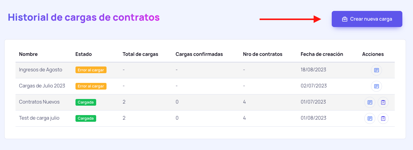The width and height of the screenshot is (413, 150).
Task: Click date 01/08/2023 in last row
Action: pyautogui.click(x=313, y=118)
